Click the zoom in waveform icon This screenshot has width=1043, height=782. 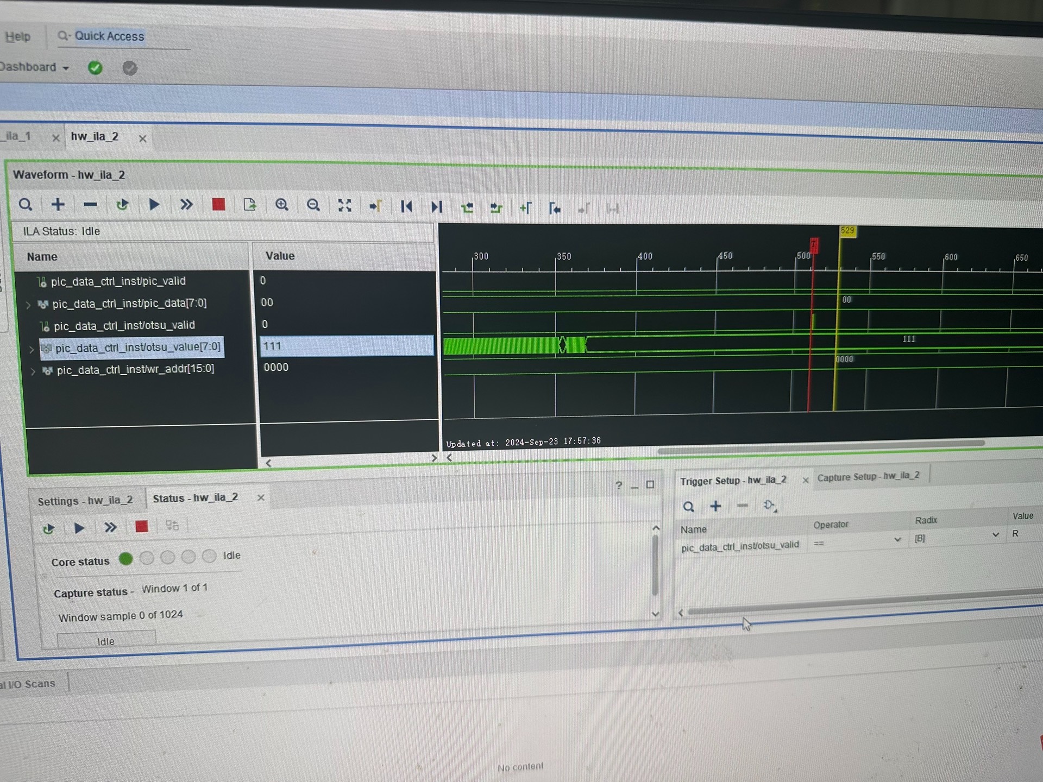tap(281, 205)
